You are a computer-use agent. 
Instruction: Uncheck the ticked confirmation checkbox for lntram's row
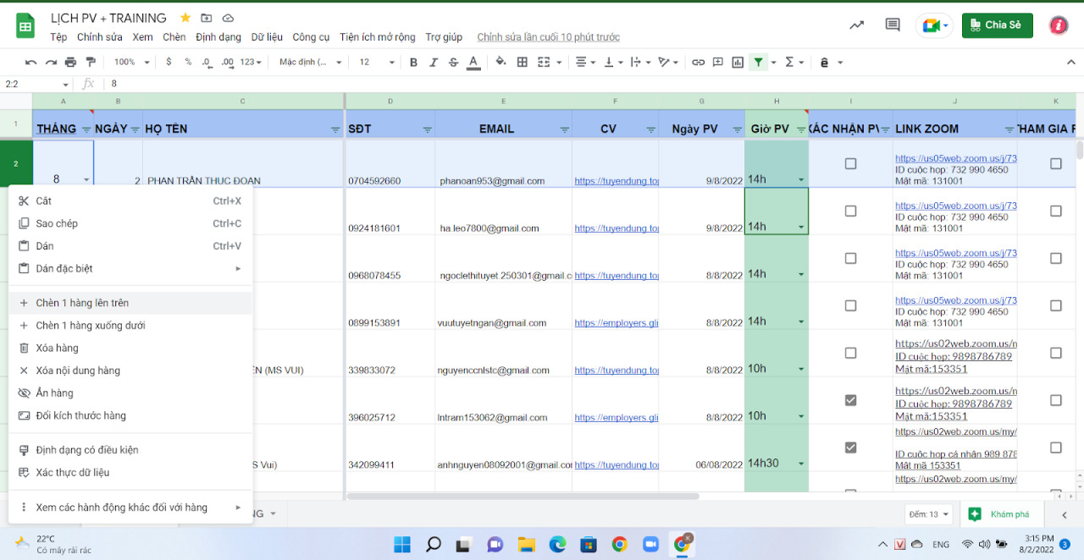point(850,400)
